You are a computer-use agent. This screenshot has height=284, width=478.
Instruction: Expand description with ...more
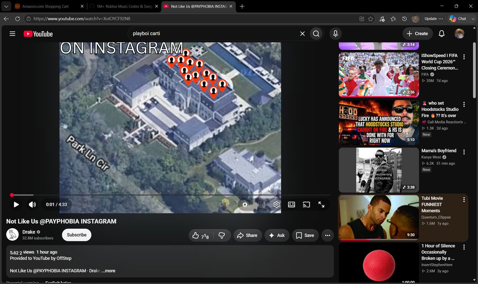click(108, 271)
